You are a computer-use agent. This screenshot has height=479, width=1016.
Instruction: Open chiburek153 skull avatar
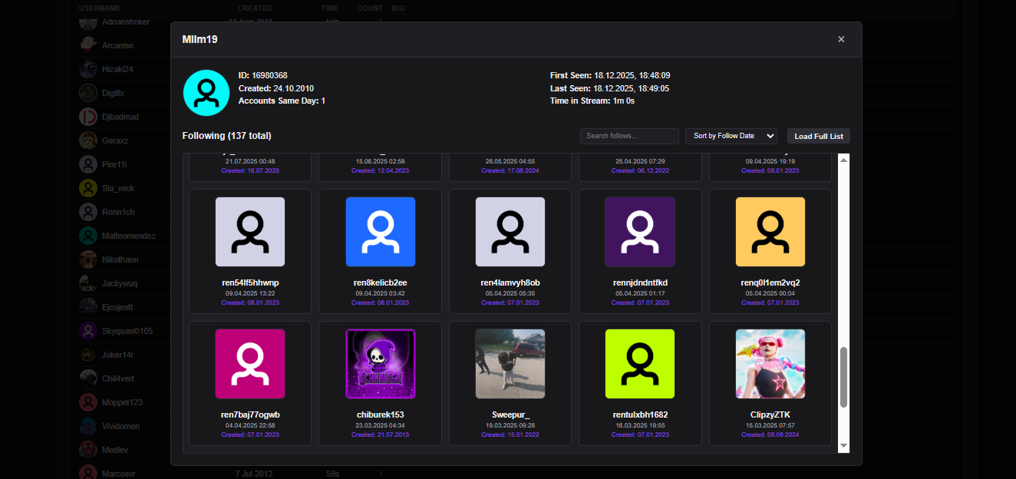point(381,364)
